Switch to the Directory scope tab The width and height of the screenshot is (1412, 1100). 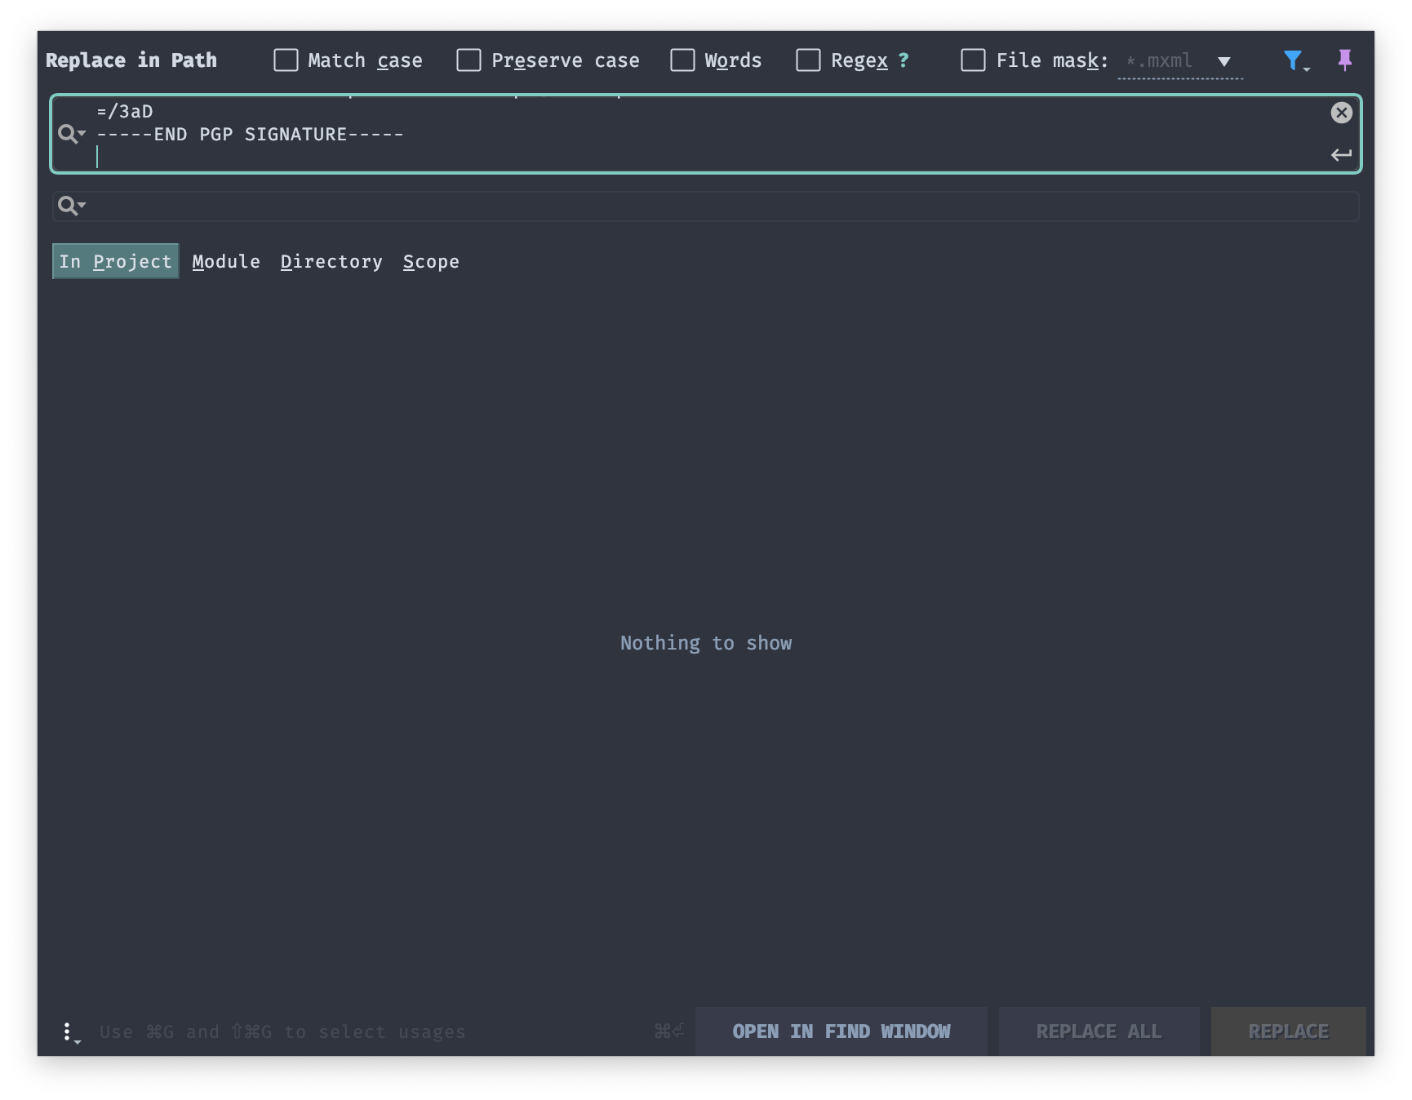(x=331, y=262)
